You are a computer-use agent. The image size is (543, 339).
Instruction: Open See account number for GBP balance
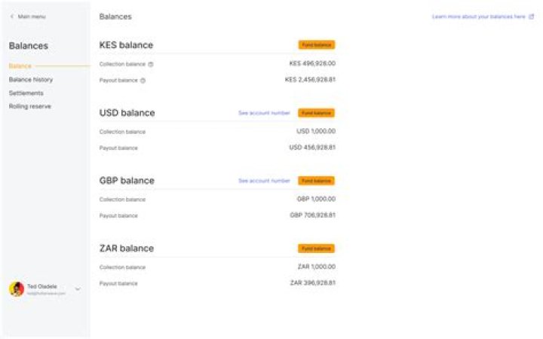coord(264,181)
